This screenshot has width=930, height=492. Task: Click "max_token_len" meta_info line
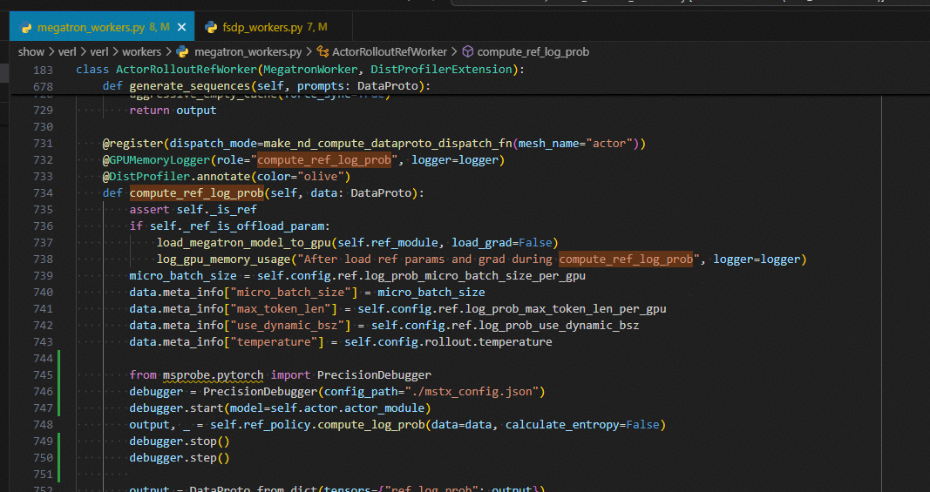point(397,309)
